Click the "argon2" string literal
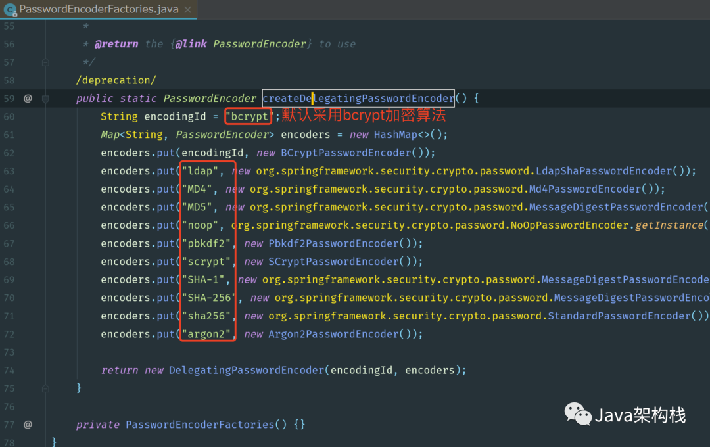Viewport: 710px width, 447px height. click(x=206, y=334)
